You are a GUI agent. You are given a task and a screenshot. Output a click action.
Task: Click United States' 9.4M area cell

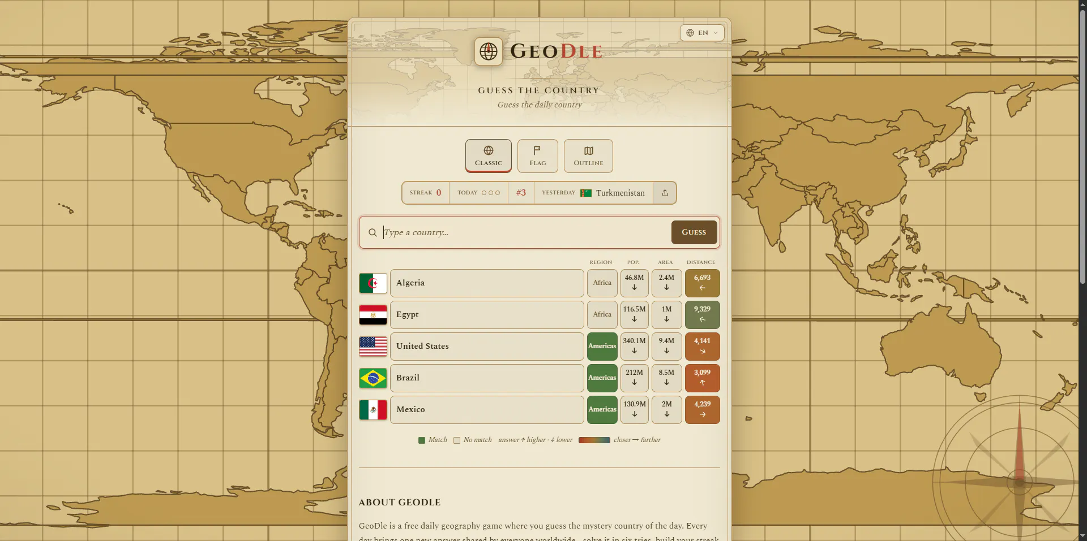(667, 347)
